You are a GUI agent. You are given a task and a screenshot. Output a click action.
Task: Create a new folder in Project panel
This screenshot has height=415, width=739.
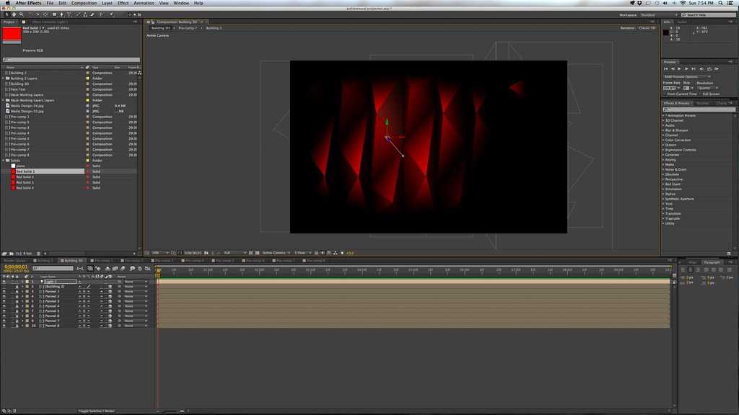tap(11, 254)
